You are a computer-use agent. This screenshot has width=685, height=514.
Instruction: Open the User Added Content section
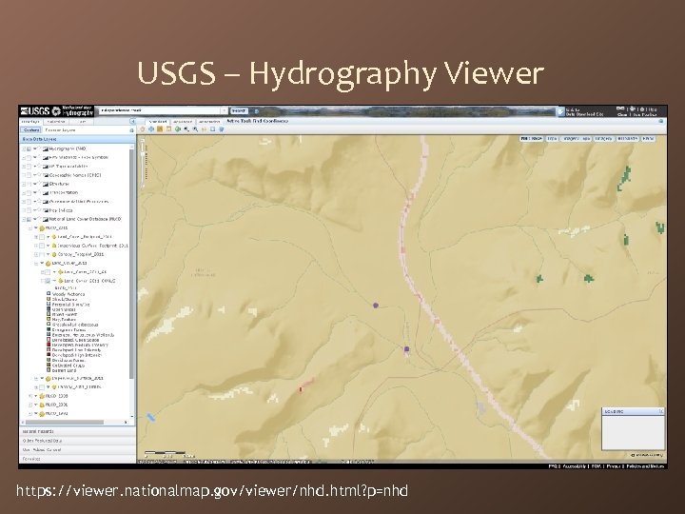(x=78, y=449)
